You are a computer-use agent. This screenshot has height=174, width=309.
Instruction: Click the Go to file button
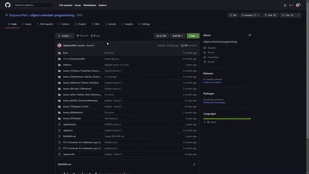[161, 36]
